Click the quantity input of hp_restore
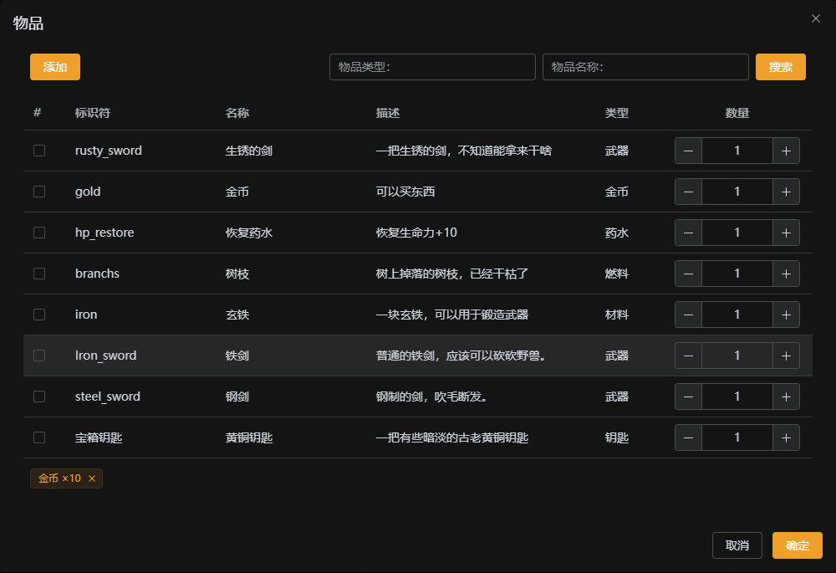The image size is (836, 573). pyautogui.click(x=737, y=233)
